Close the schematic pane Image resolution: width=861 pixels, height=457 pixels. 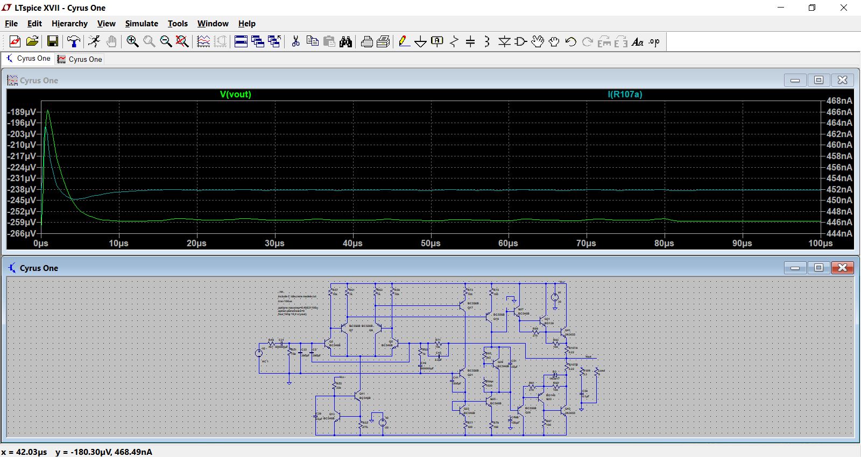pos(842,267)
